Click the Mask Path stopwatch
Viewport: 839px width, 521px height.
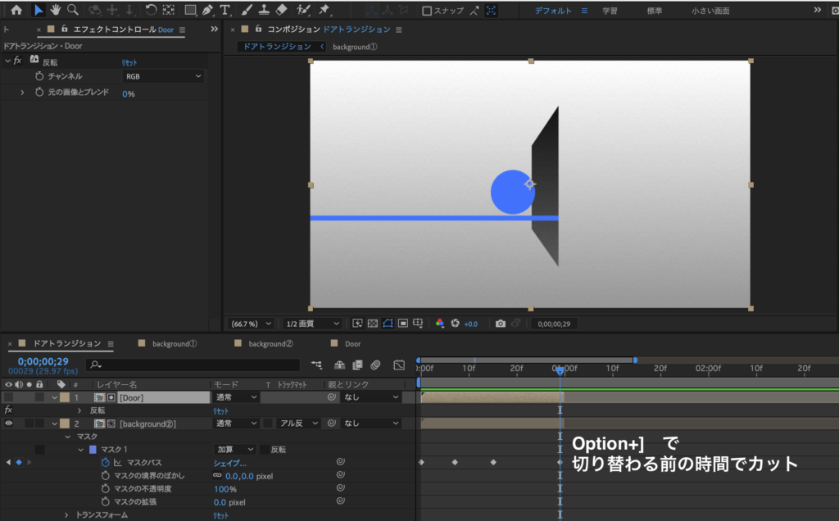(105, 463)
